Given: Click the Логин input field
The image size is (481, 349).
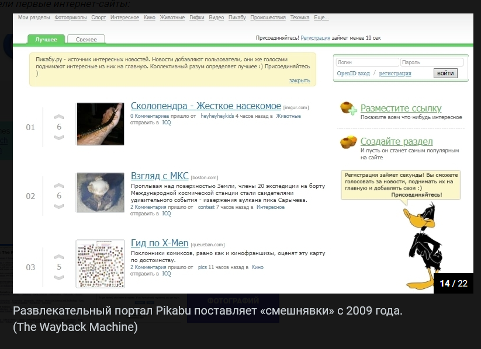Looking at the screenshot, I should (x=367, y=62).
